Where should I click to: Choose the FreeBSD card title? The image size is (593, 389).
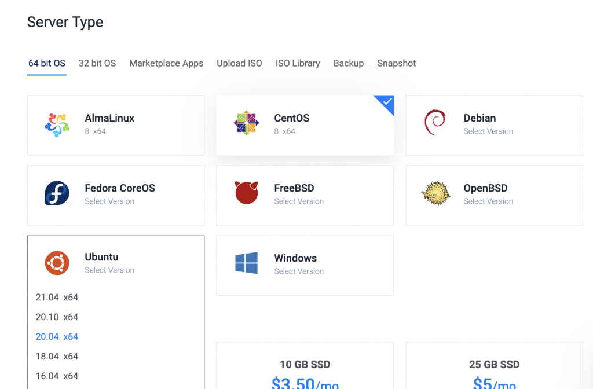pyautogui.click(x=294, y=188)
